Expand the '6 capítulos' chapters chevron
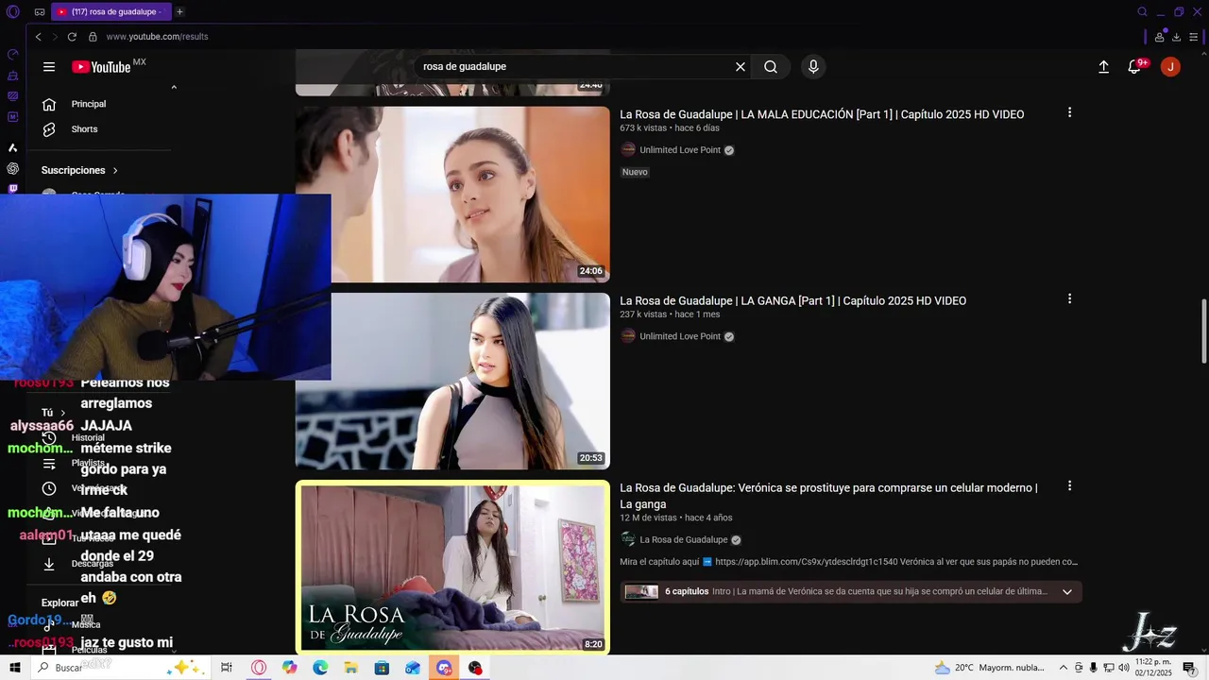Screen dimensions: 1209x680 pyautogui.click(x=1067, y=592)
